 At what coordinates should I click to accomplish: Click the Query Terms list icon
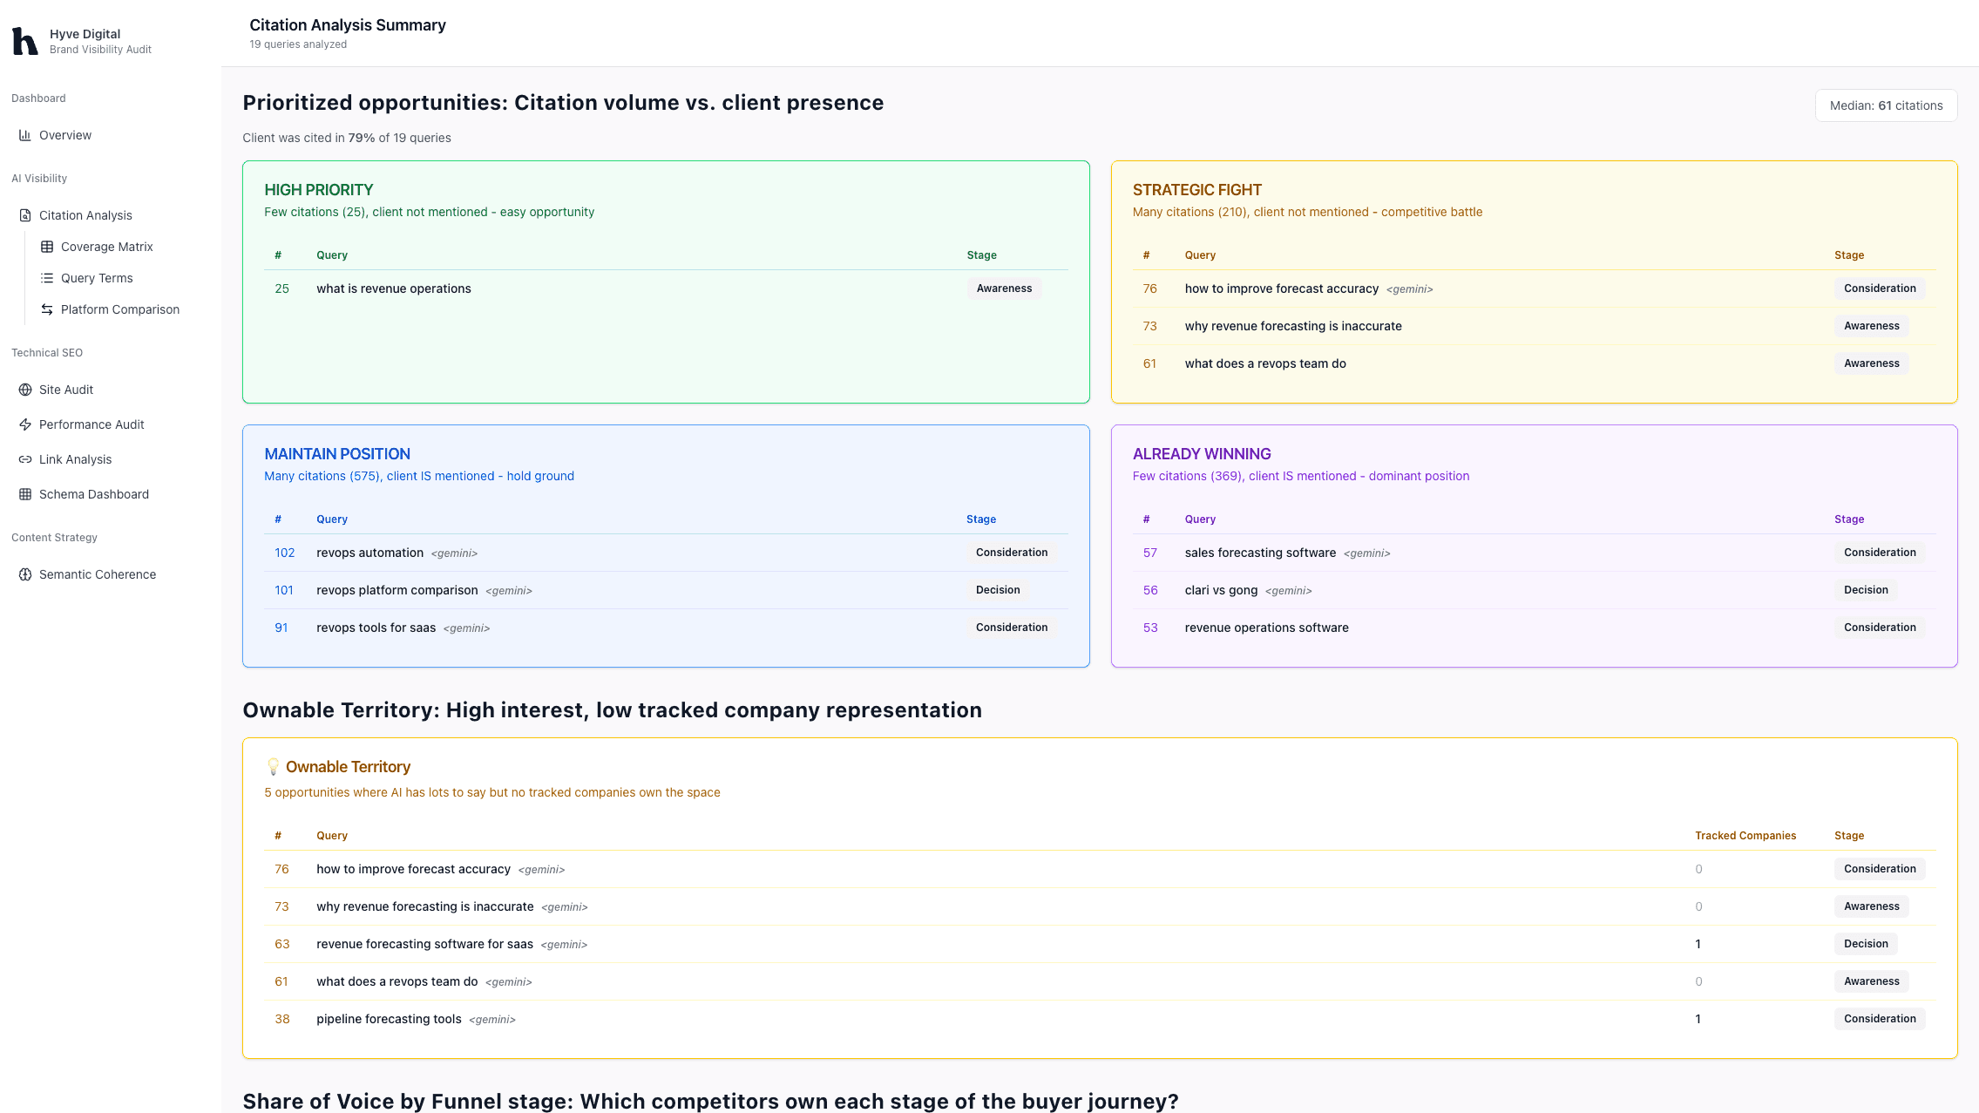[47, 278]
